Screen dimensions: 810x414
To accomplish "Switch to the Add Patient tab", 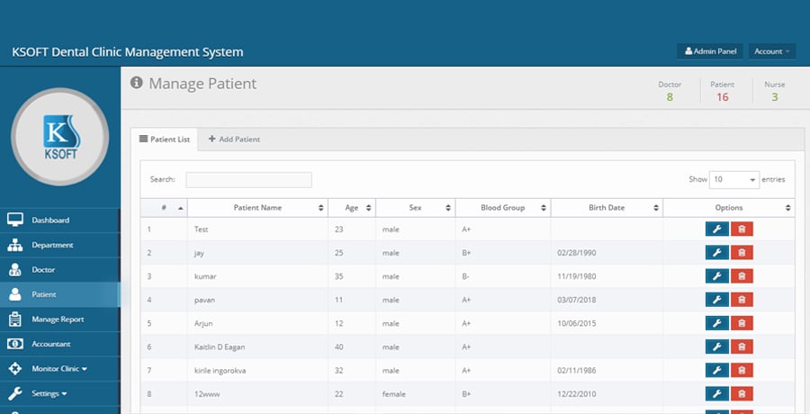I will (234, 139).
